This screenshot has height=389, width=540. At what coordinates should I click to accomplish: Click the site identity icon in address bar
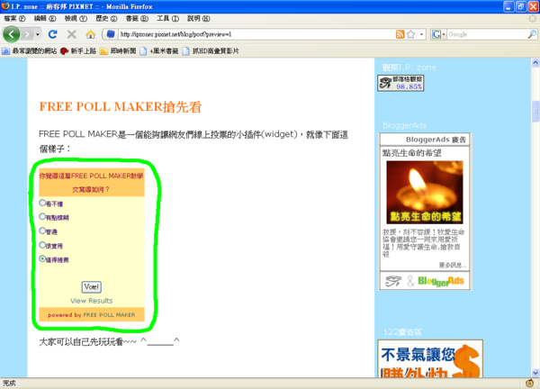tap(111, 34)
